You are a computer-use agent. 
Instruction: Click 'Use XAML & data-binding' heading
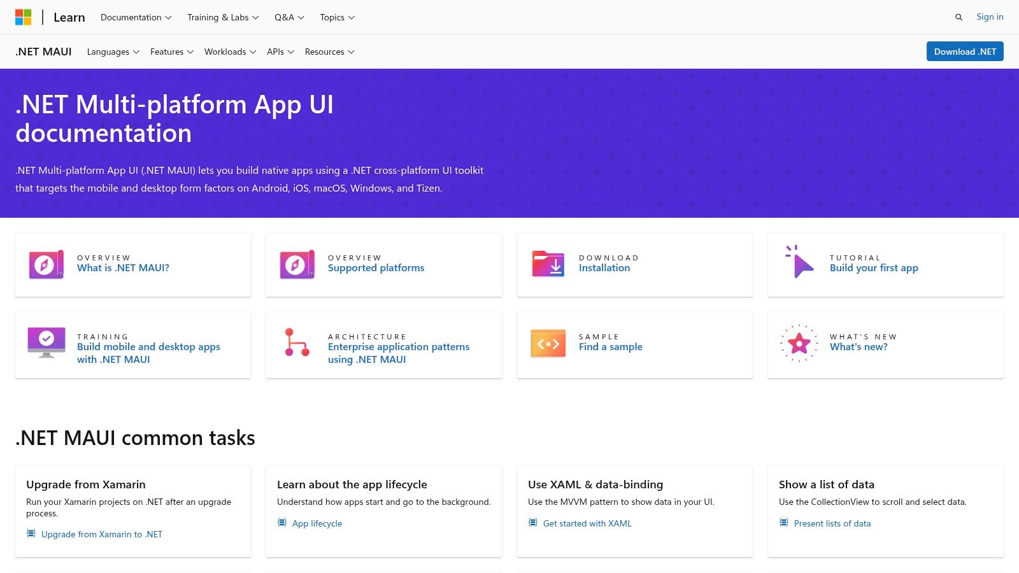click(595, 485)
